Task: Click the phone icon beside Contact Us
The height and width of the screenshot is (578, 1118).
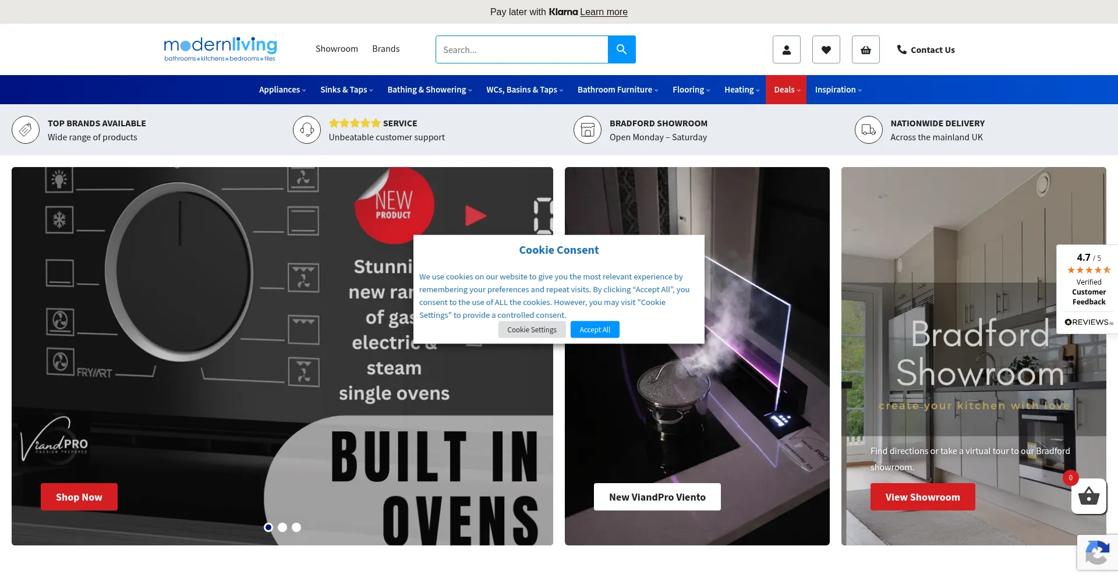Action: point(901,49)
